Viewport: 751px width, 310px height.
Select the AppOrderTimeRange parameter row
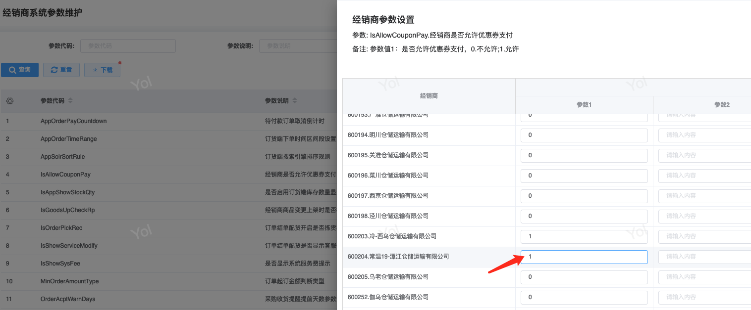(168, 139)
